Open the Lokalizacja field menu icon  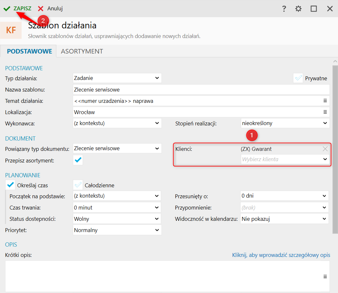point(325,112)
